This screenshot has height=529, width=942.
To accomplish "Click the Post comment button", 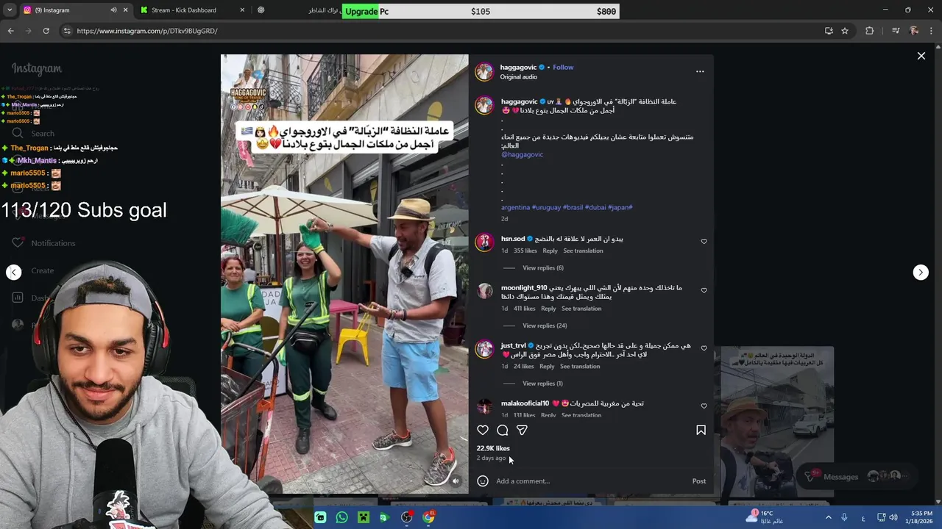I will click(x=699, y=481).
